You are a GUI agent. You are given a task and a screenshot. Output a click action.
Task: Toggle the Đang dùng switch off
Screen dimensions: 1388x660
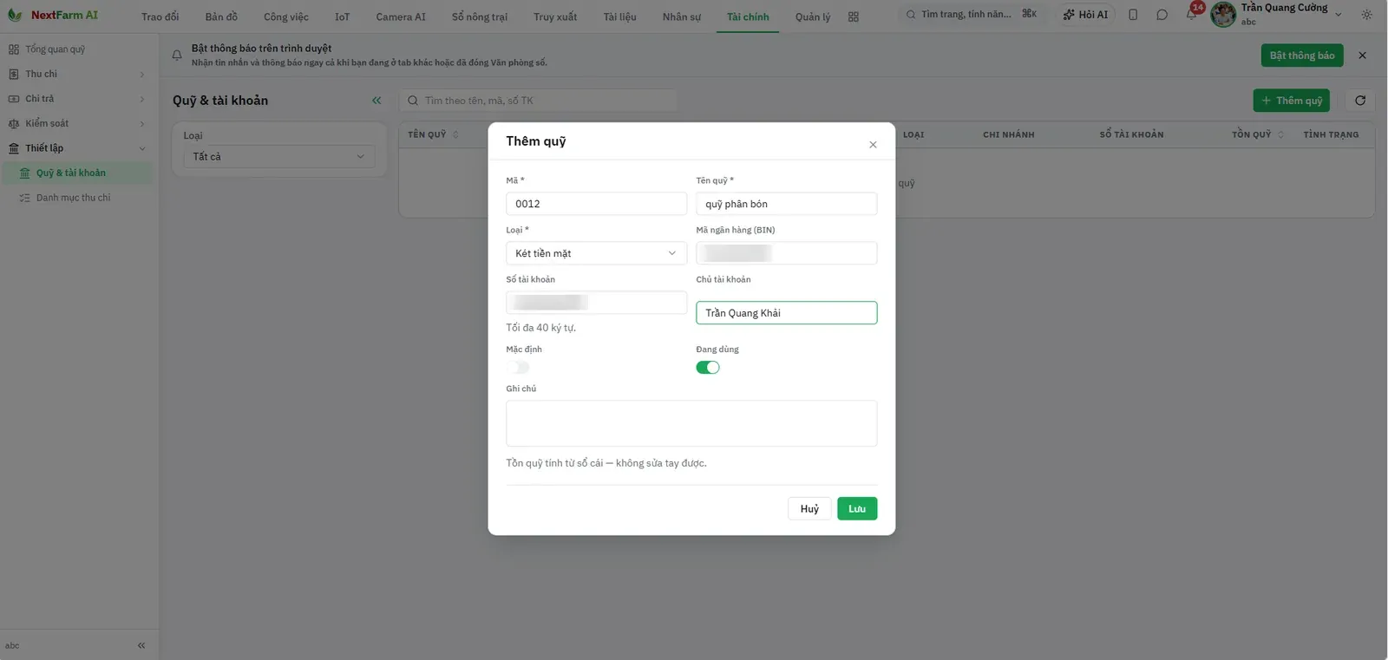coord(708,368)
